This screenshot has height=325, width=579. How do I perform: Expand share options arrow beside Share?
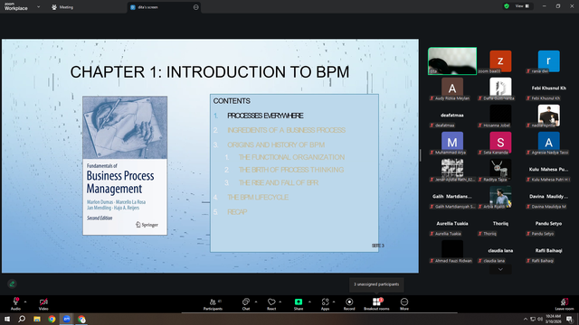point(309,302)
